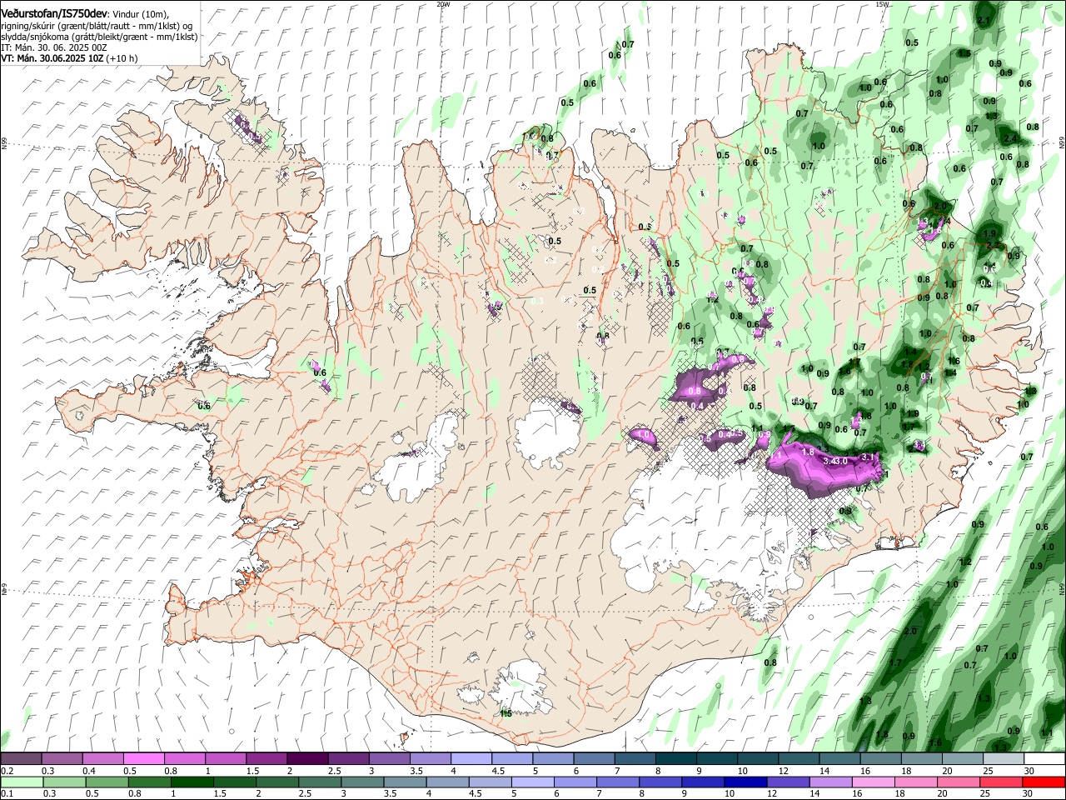Click the 30 label on the snow scale
The image size is (1066, 800).
tap(1029, 771)
